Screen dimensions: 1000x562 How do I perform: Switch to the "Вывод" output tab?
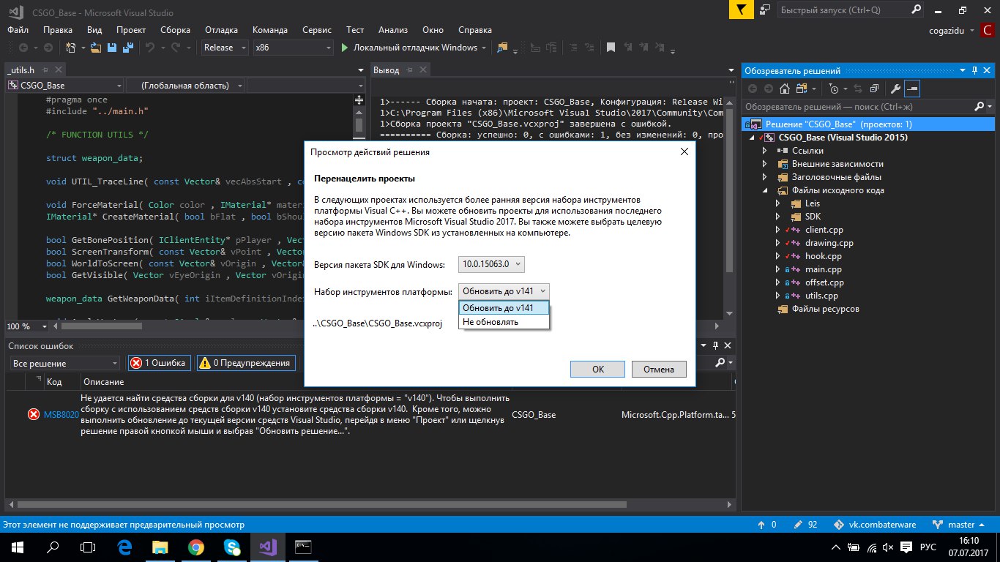387,70
